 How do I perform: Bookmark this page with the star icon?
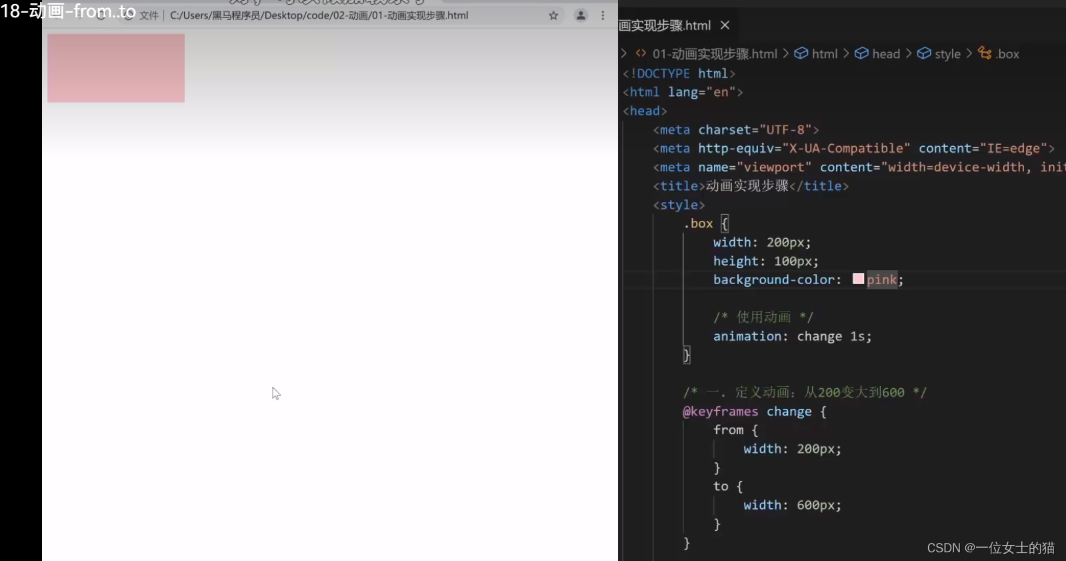pos(553,15)
